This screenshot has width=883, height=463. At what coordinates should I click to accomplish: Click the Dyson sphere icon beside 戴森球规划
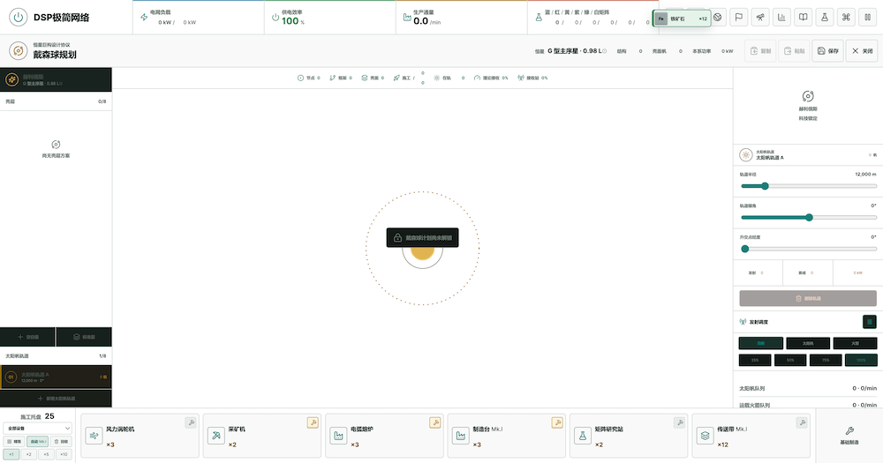[x=18, y=50]
